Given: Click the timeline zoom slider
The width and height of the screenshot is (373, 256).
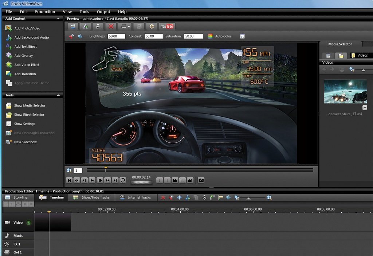Looking at the screenshot, I should tap(249, 198).
